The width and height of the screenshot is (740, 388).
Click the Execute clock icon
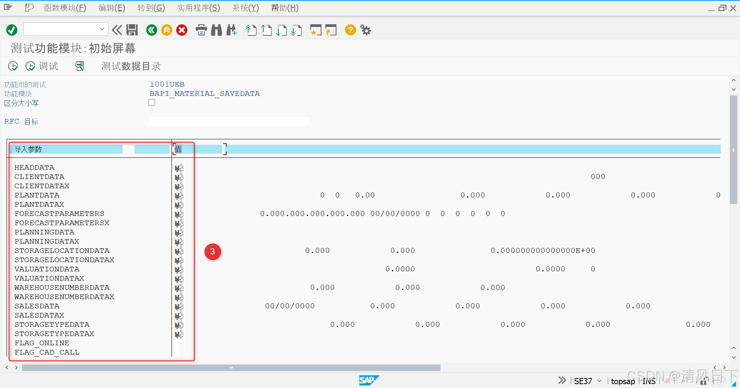(x=13, y=66)
